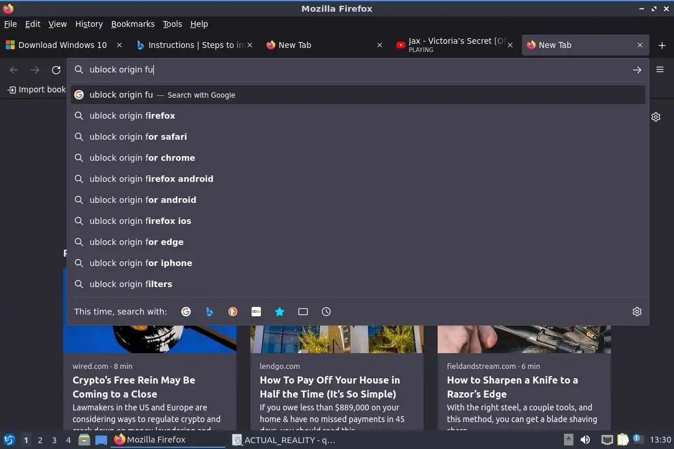Select suggestion 'ublock origin firefox ios'
Screen dimensions: 674x449
pyautogui.click(x=357, y=221)
